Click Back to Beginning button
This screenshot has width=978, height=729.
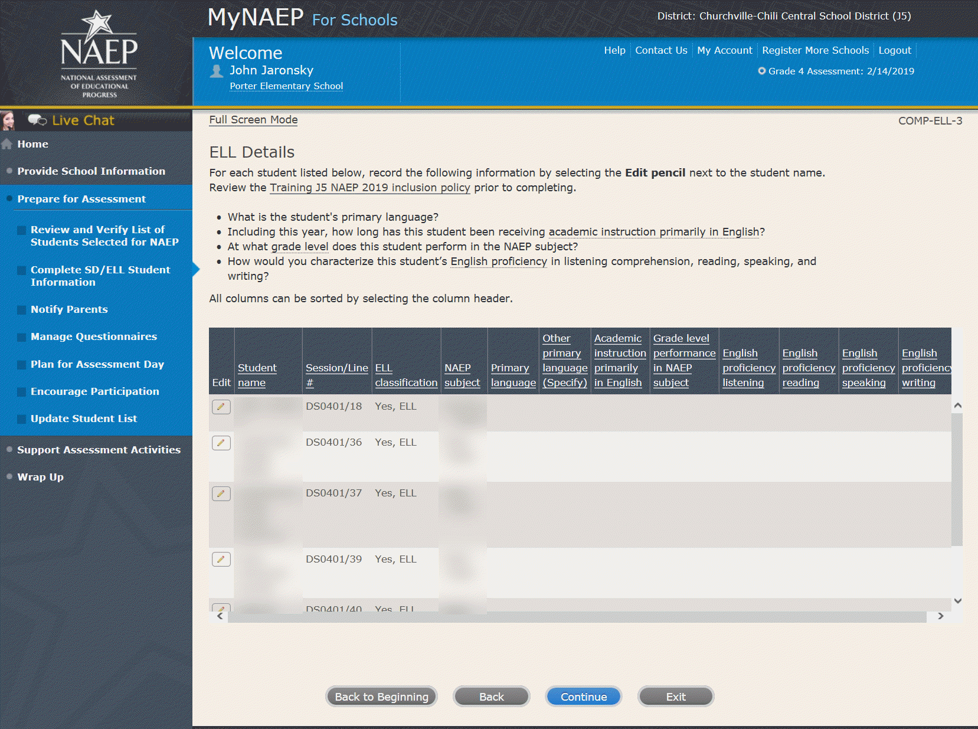[x=382, y=697]
